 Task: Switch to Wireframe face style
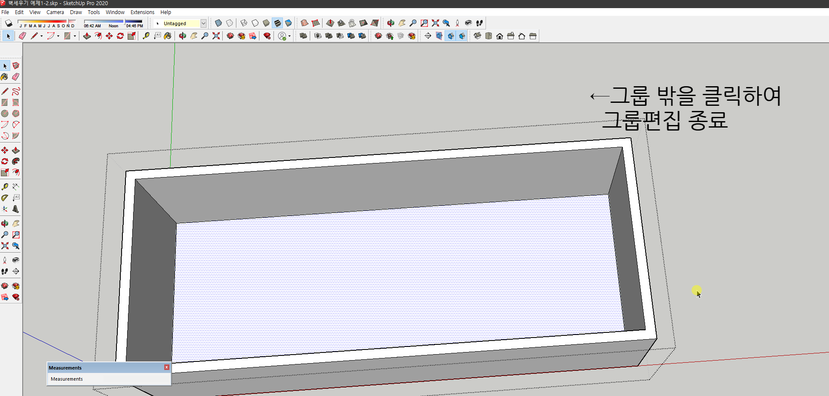244,23
